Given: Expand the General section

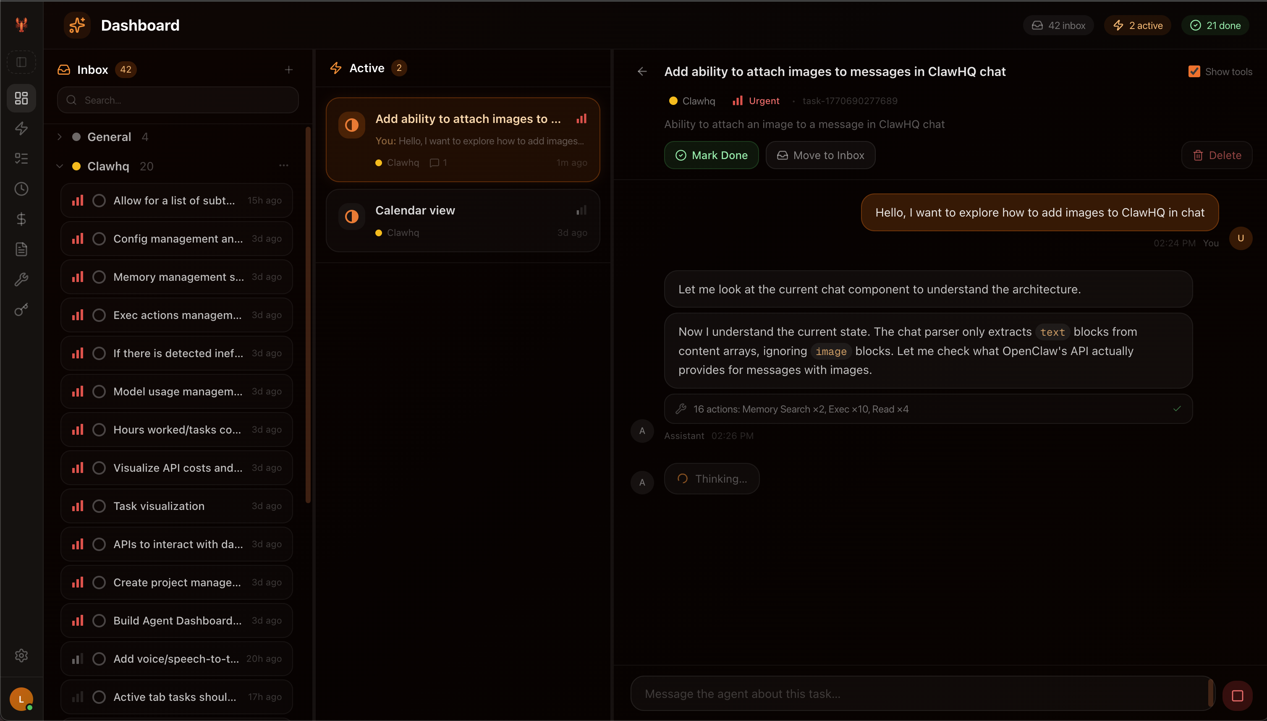Looking at the screenshot, I should [x=60, y=137].
